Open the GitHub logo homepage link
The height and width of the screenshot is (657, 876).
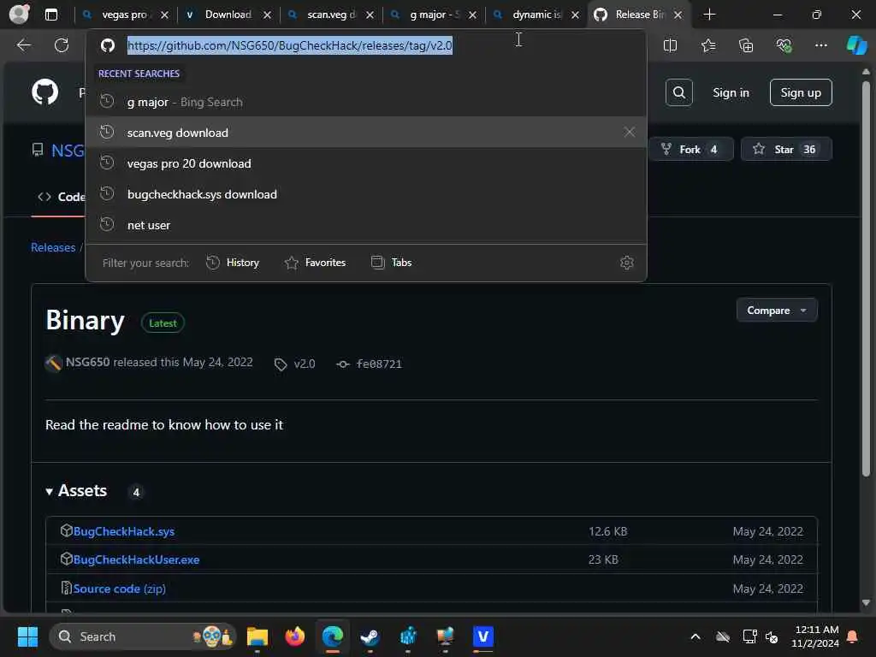(x=44, y=92)
